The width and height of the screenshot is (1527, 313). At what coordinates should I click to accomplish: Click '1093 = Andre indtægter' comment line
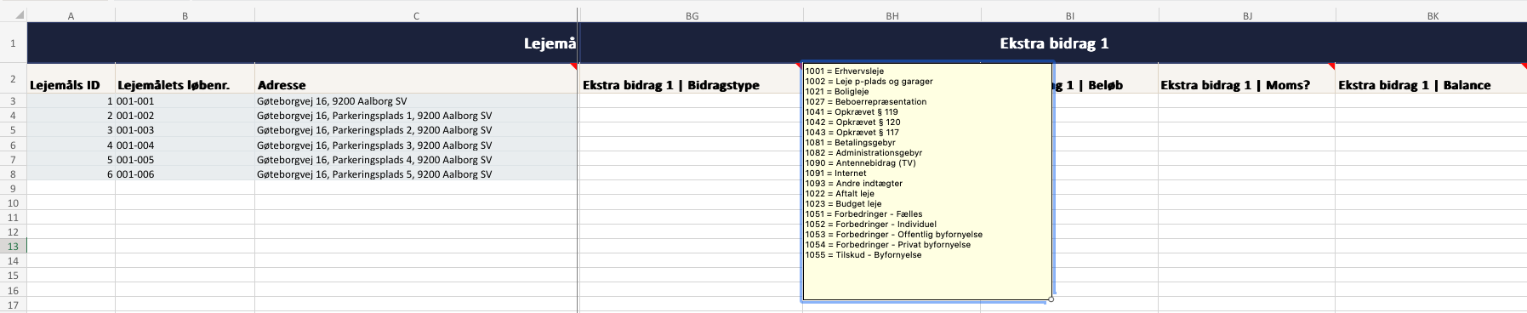(854, 184)
